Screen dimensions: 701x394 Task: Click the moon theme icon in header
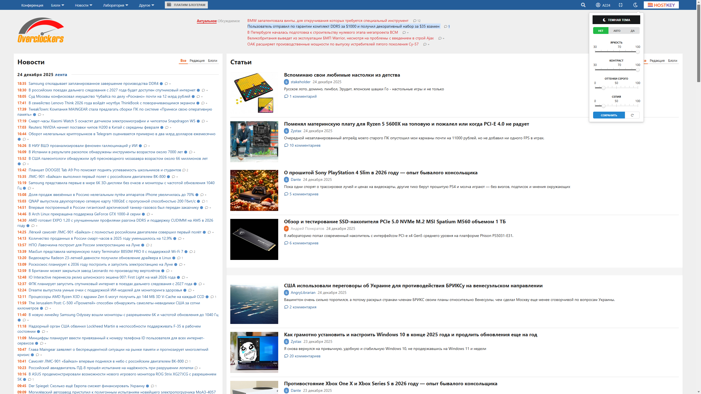coord(636,5)
